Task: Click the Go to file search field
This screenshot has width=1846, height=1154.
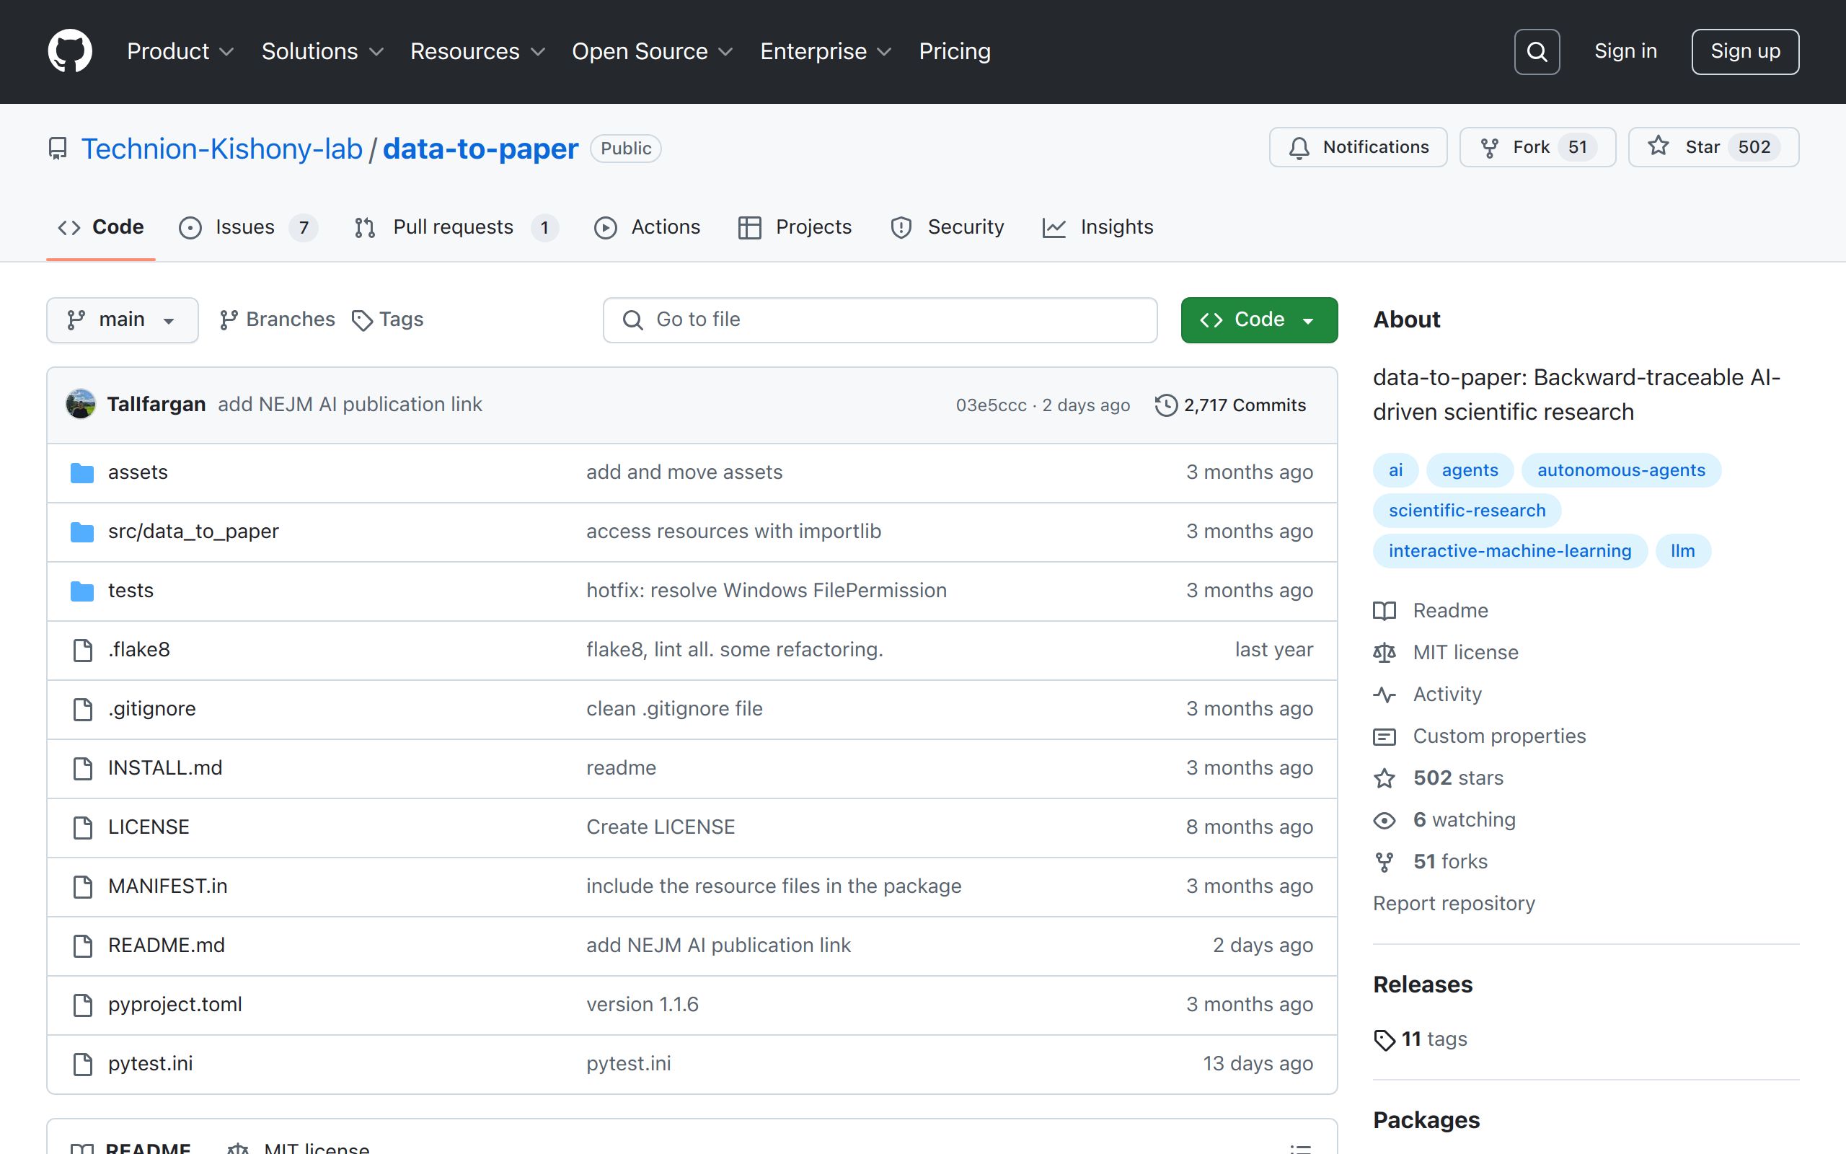Action: pos(880,320)
